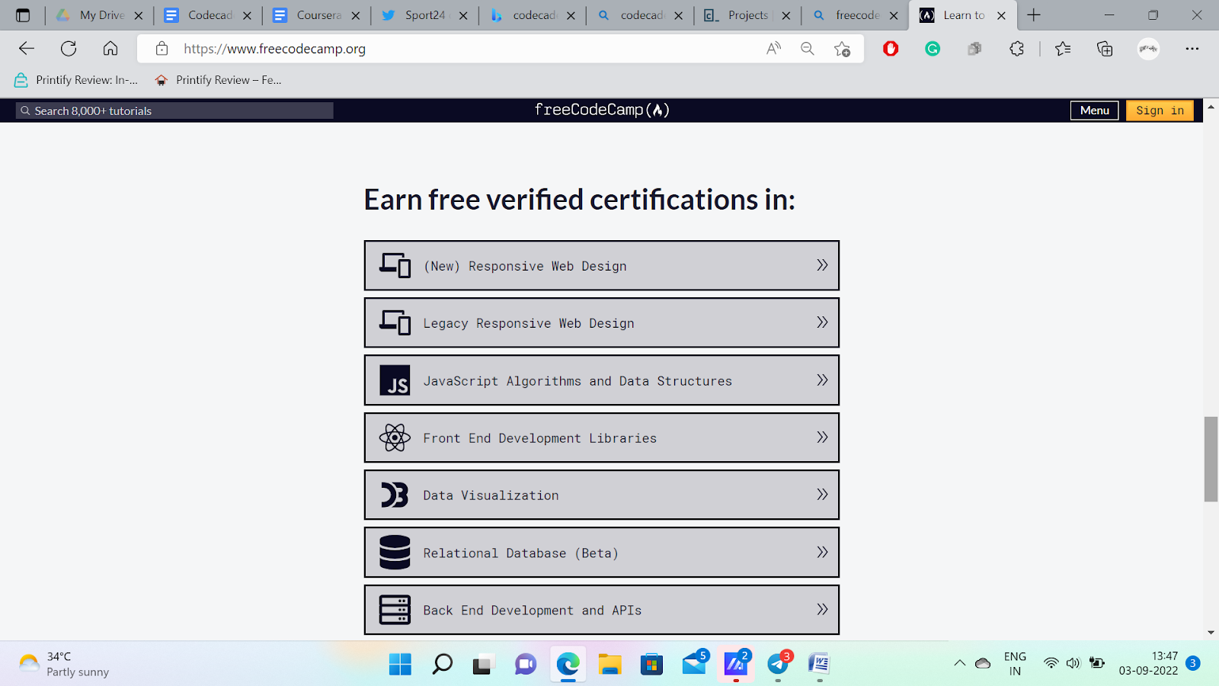Launch Microsoft Store from the taskbar
The height and width of the screenshot is (686, 1219).
tap(651, 665)
